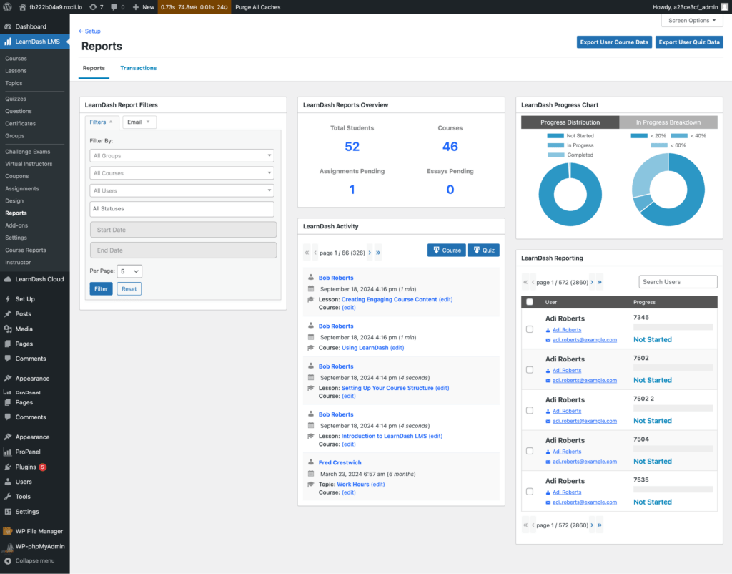
Task: Open LearnDash LMS in the sidebar
Action: (35, 42)
